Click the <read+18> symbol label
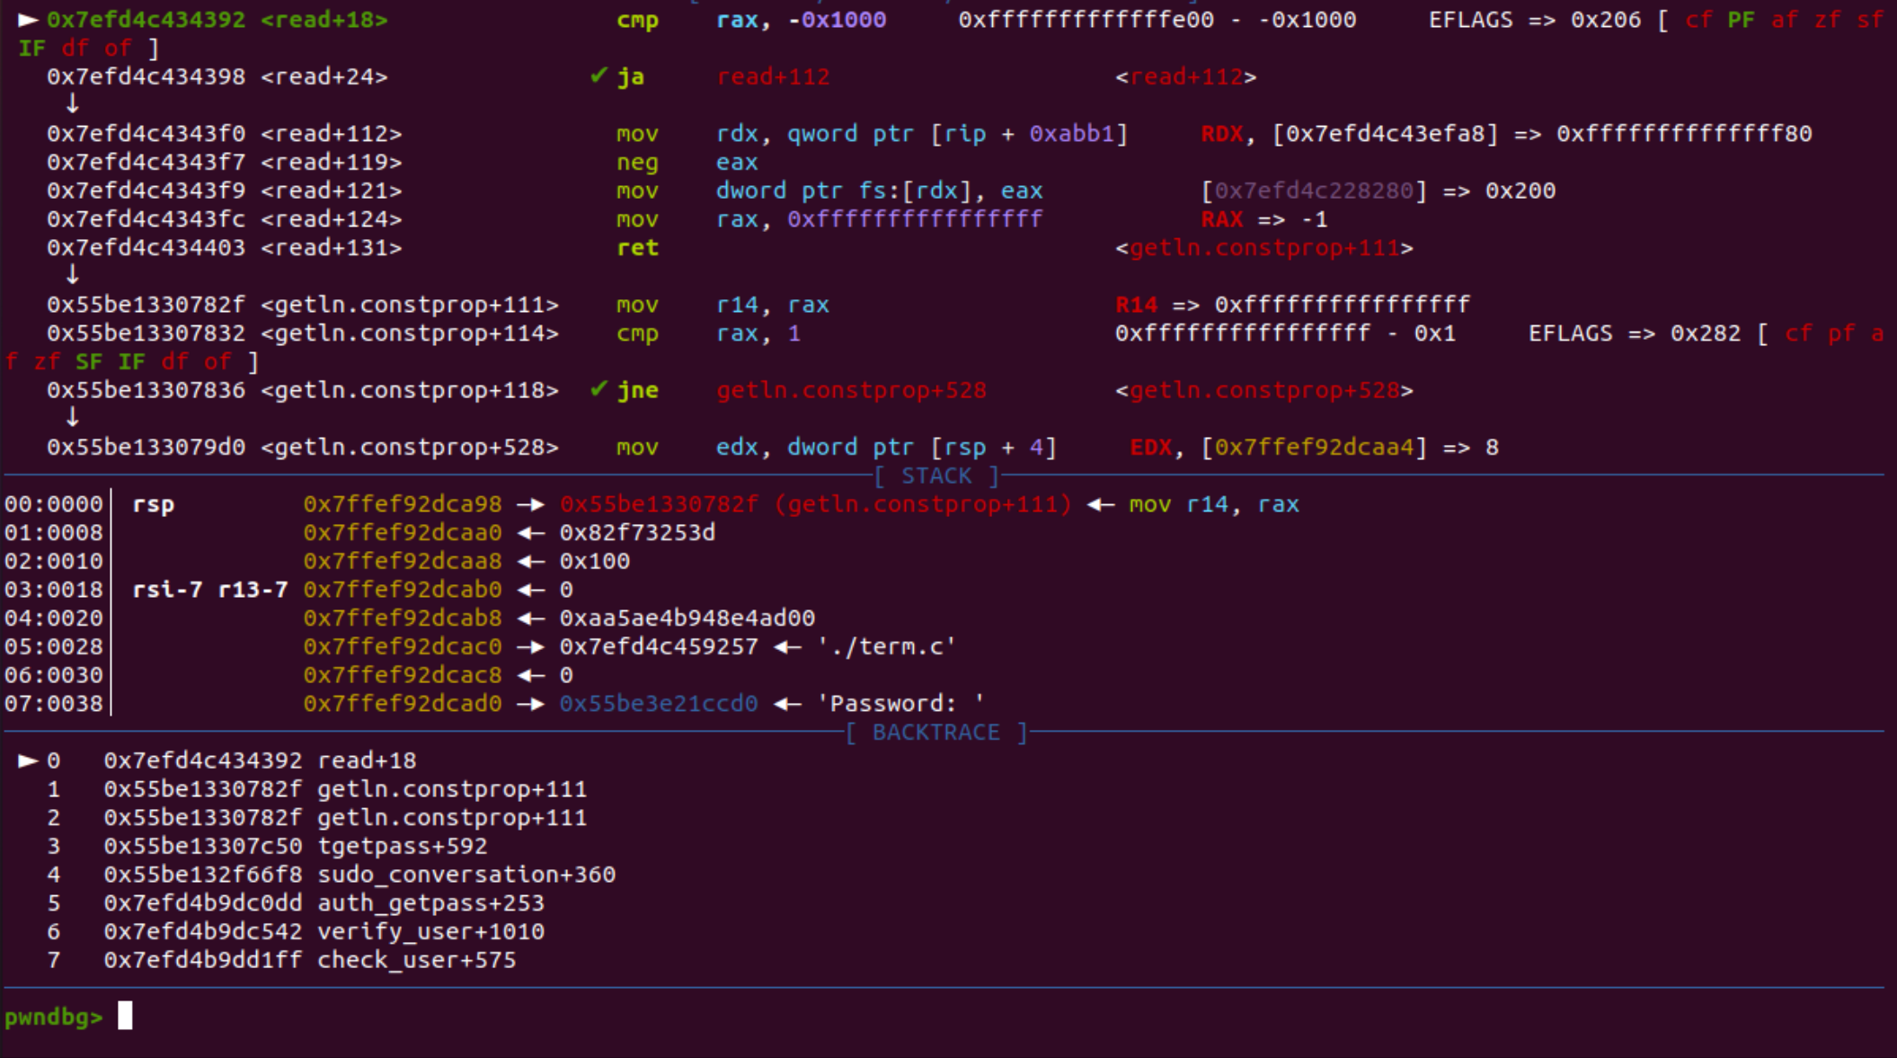 324,20
